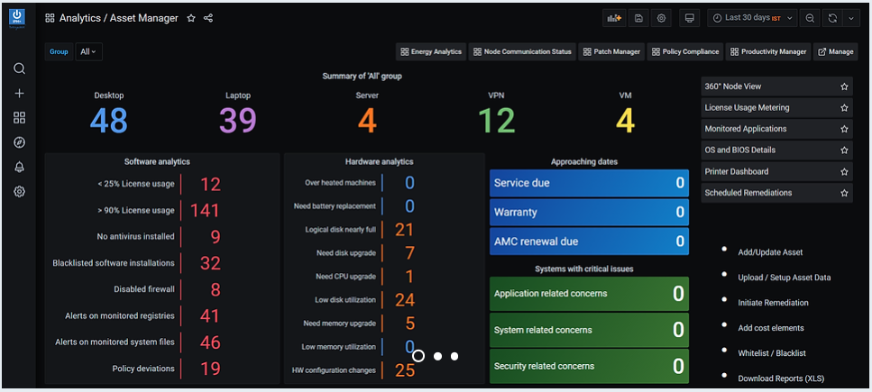Viewport: 872px width, 392px height.
Task: Click the add panel icon
Action: point(614,18)
